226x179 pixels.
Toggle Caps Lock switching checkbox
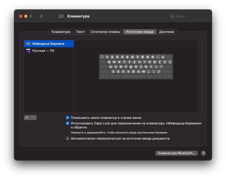[68, 123]
